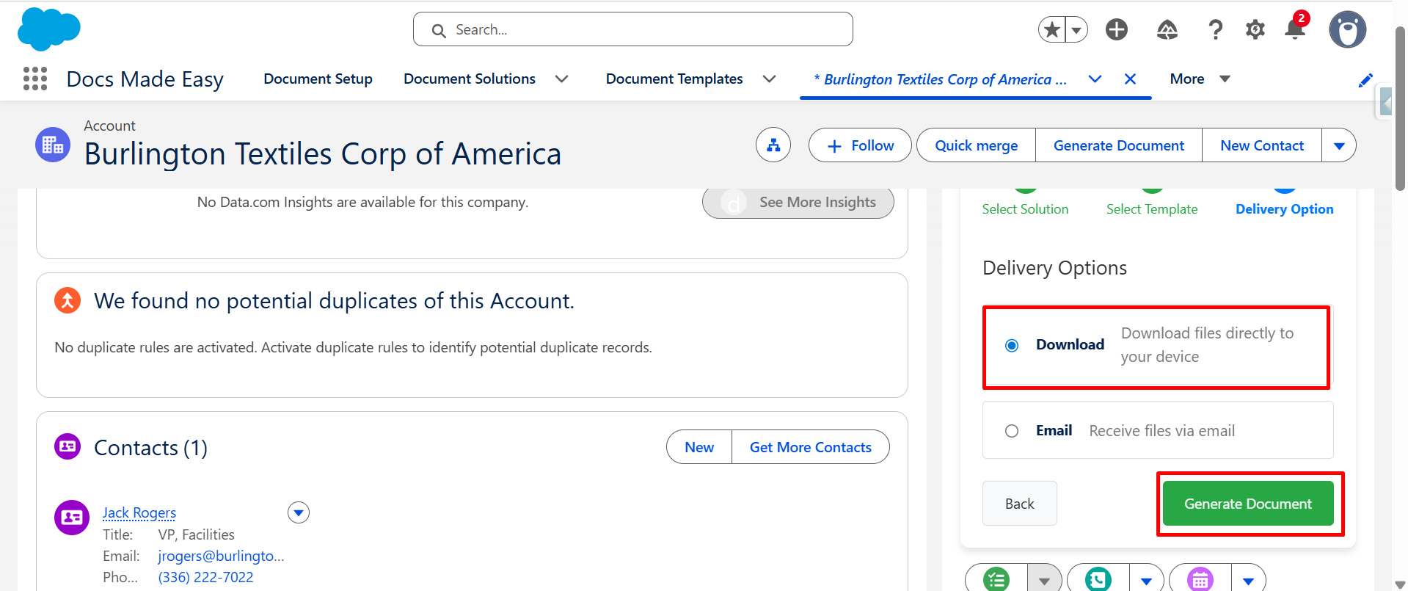Close the Burlington Textiles tab

[1130, 79]
